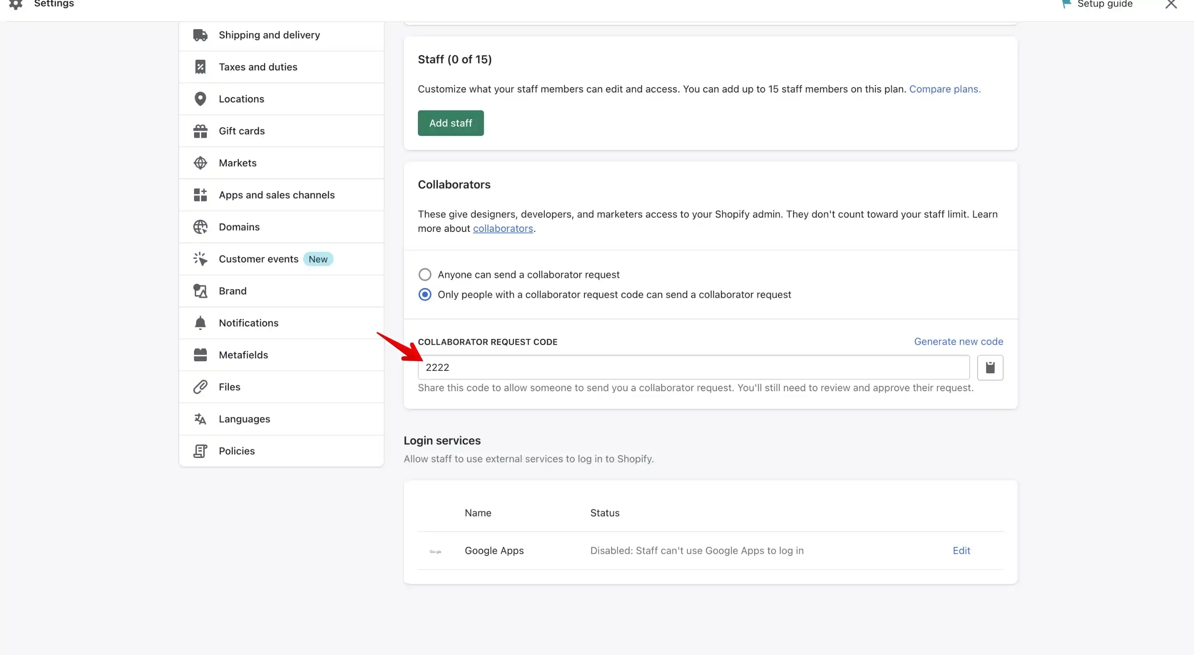The image size is (1194, 655).
Task: Open Taxes and duties settings
Action: pos(282,67)
